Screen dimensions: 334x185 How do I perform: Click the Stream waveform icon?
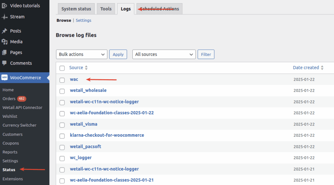[x=4, y=17]
